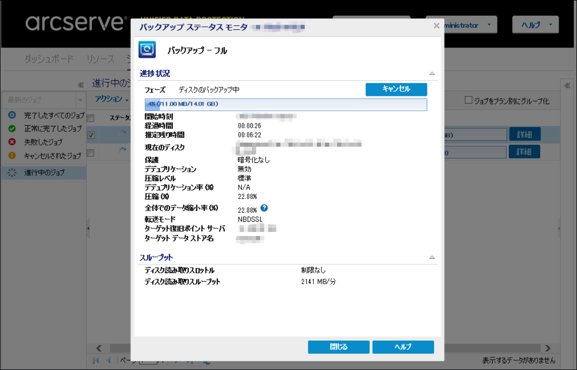577x370 pixels.
Task: Select 正常に完了したジョブ in sidebar
Action: 52,129
